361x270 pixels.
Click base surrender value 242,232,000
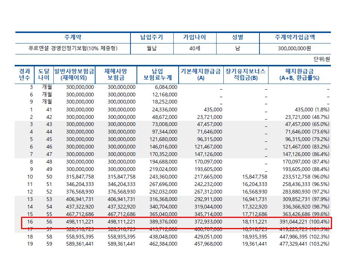pos(208,184)
